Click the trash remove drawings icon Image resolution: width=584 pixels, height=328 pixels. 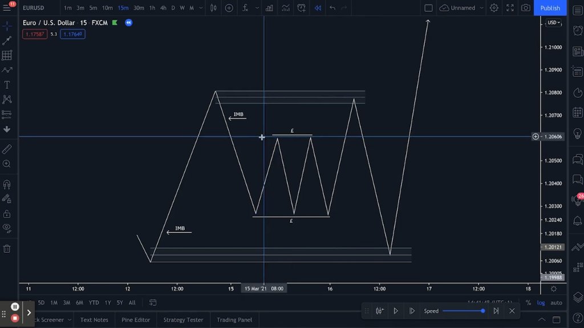(x=7, y=249)
